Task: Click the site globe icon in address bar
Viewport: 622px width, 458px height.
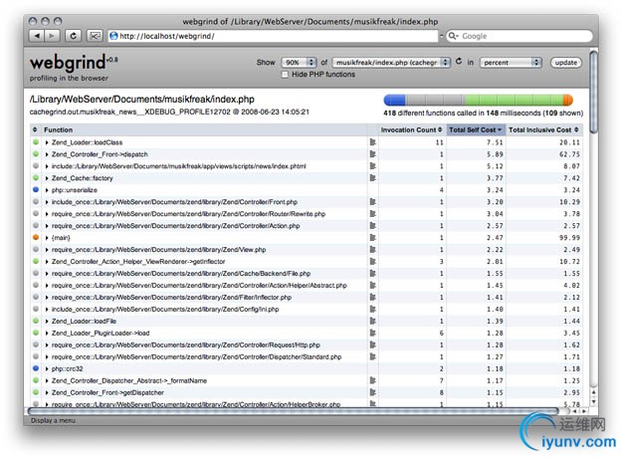Action: click(113, 36)
